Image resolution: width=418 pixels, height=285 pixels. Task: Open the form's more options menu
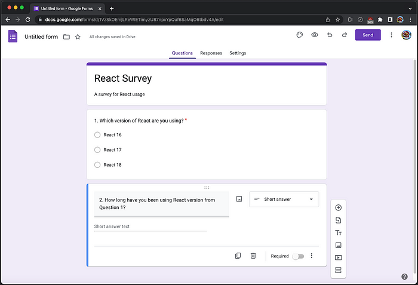tap(391, 35)
